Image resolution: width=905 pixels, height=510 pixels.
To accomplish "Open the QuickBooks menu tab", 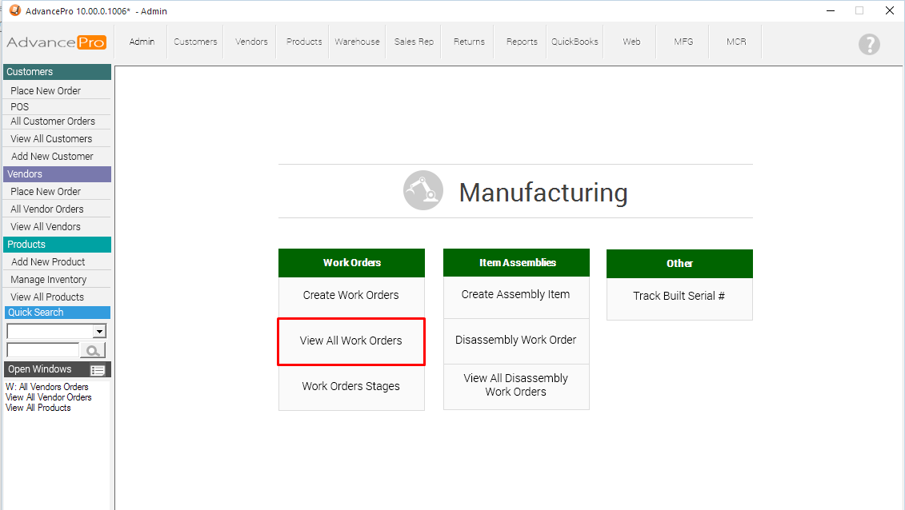I will [x=575, y=42].
